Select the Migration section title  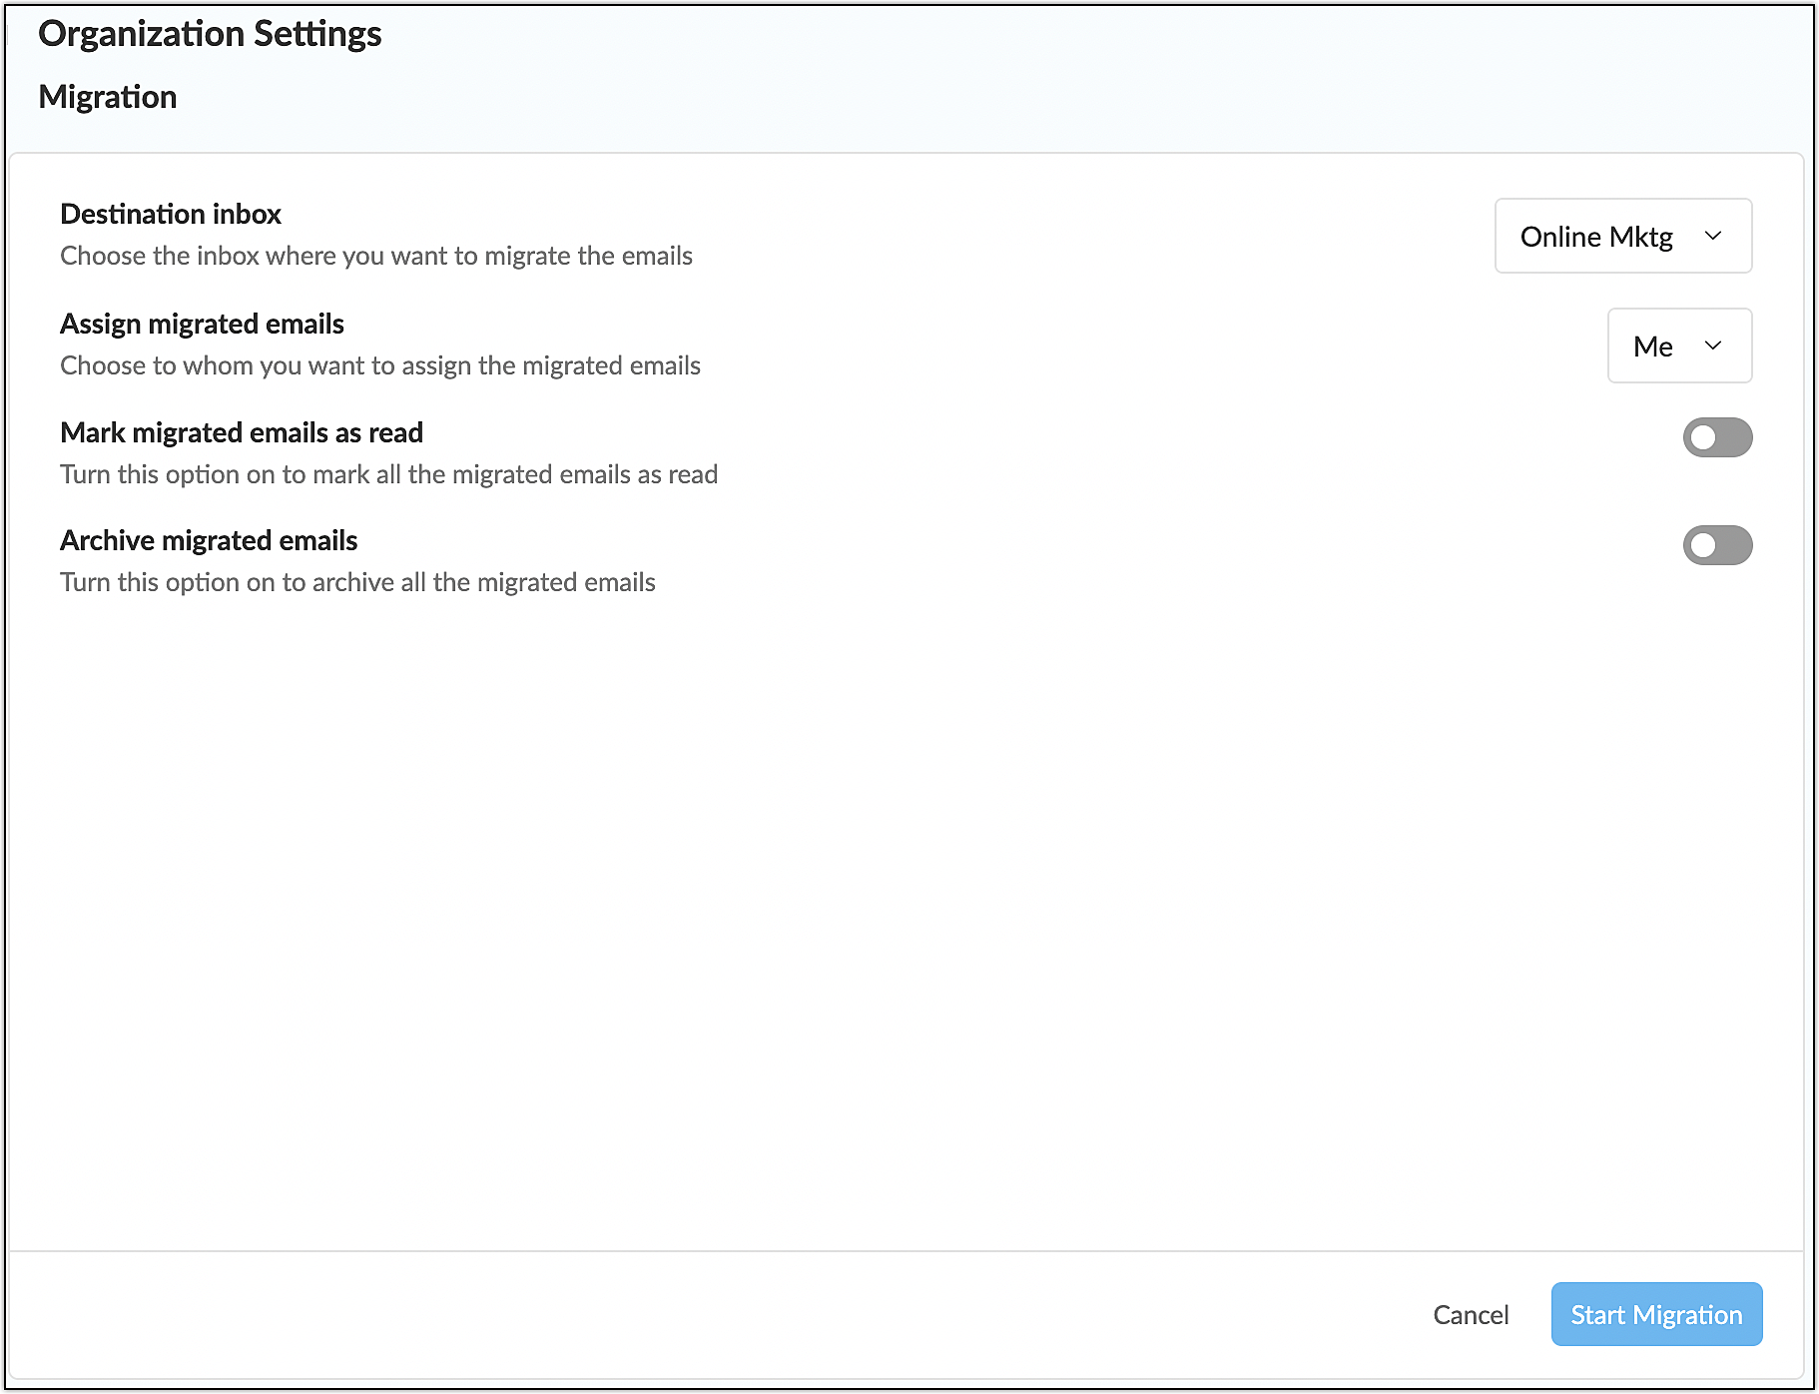click(108, 97)
